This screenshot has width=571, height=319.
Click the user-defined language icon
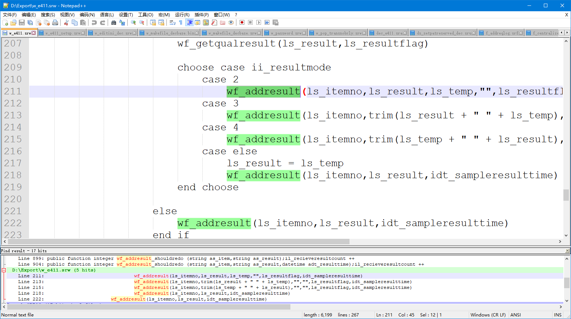point(198,23)
